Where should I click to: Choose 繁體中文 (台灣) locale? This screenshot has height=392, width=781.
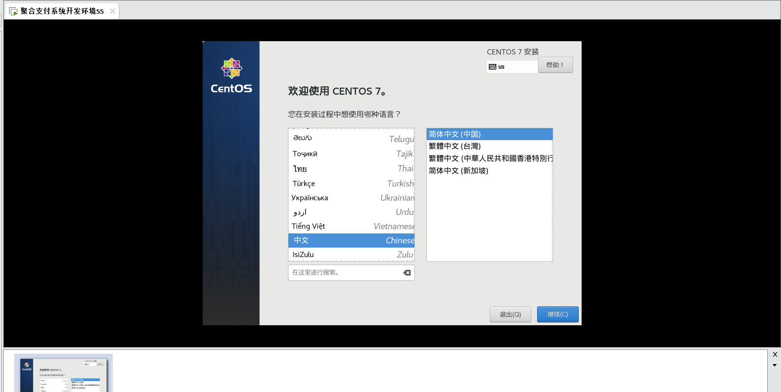pyautogui.click(x=490, y=146)
